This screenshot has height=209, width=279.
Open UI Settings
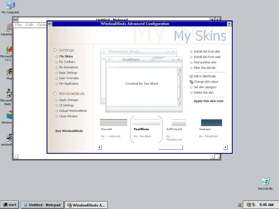[x=65, y=105]
